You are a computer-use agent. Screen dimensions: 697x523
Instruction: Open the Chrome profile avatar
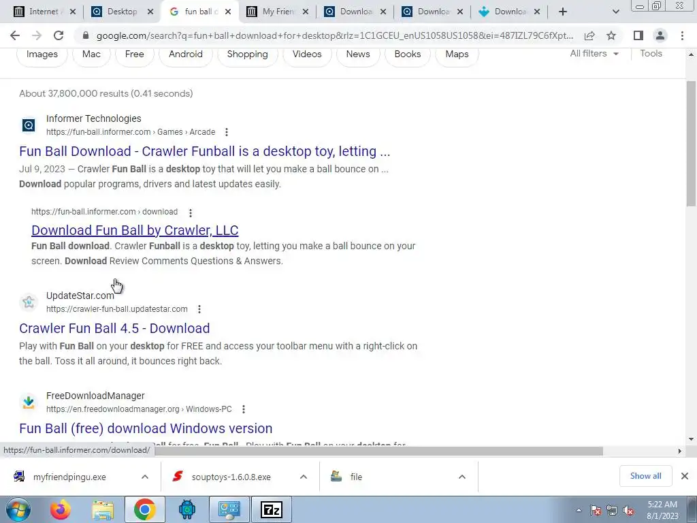(660, 35)
